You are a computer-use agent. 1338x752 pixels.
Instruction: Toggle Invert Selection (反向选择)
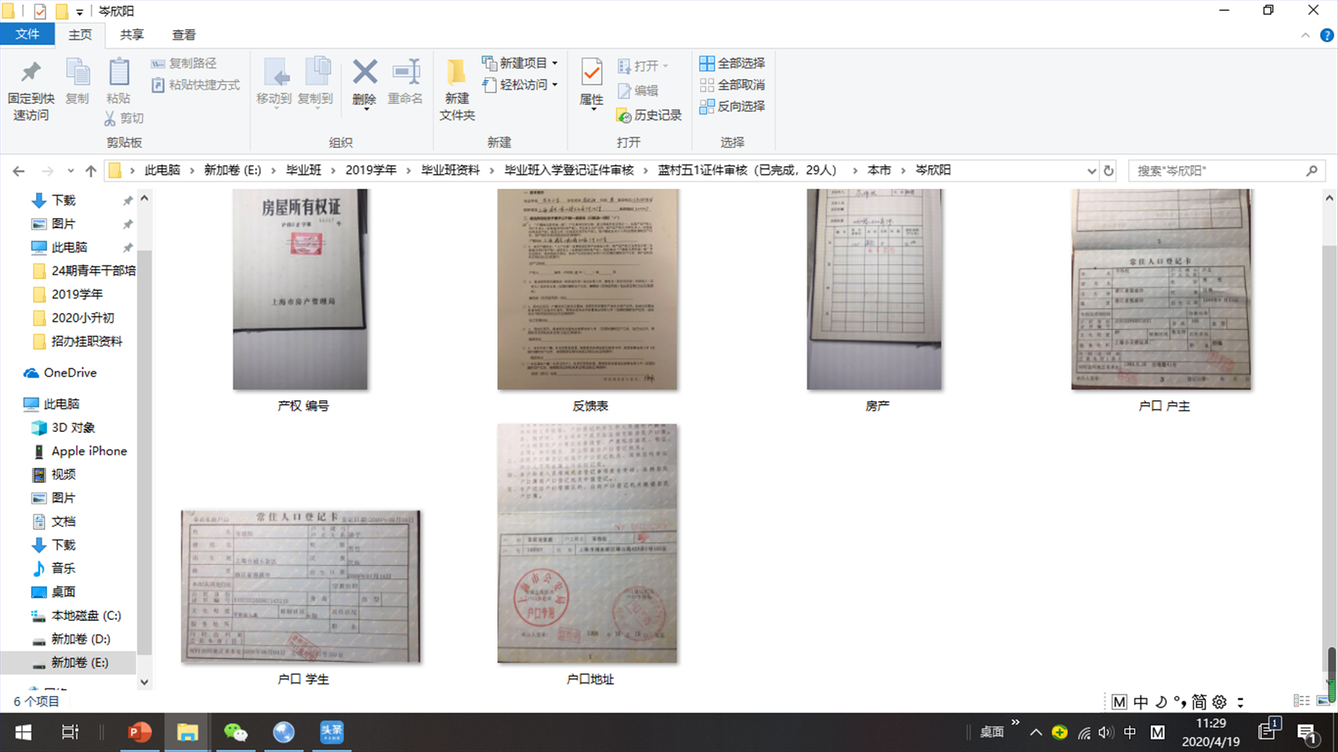(x=733, y=106)
